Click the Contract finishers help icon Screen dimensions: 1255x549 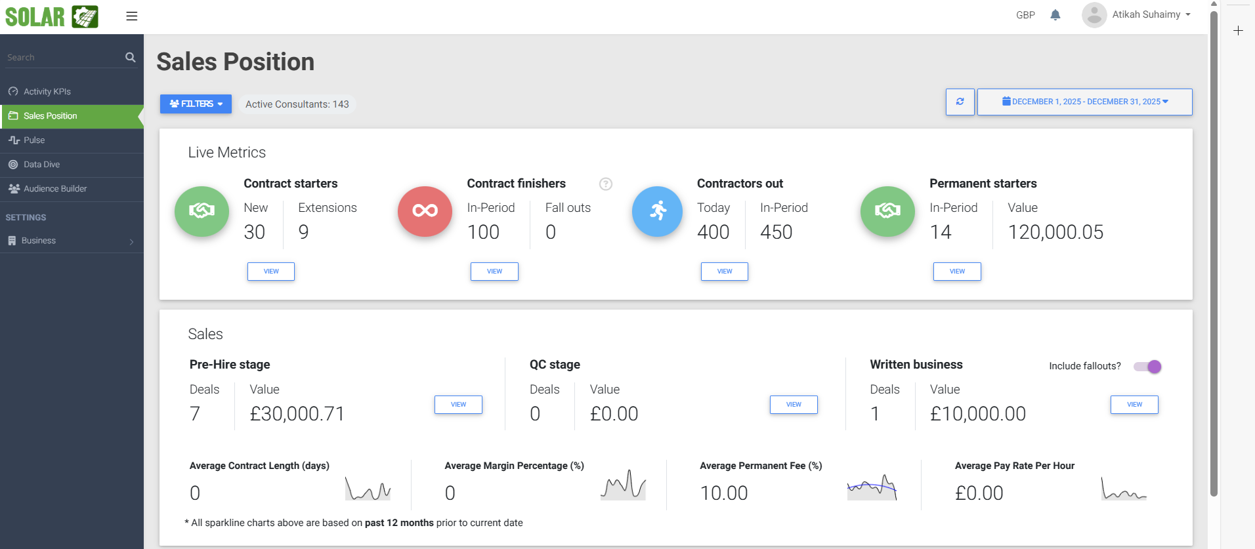pos(605,184)
